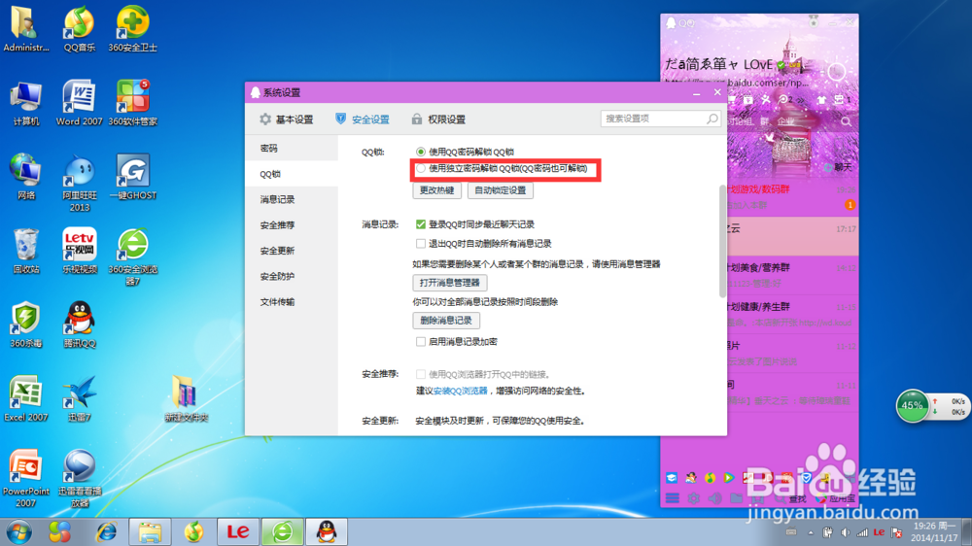Open 360 browser on the taskbar
The image size is (972, 546).
[x=282, y=531]
